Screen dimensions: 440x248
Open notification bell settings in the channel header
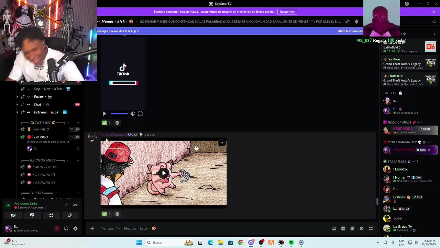tap(356, 21)
